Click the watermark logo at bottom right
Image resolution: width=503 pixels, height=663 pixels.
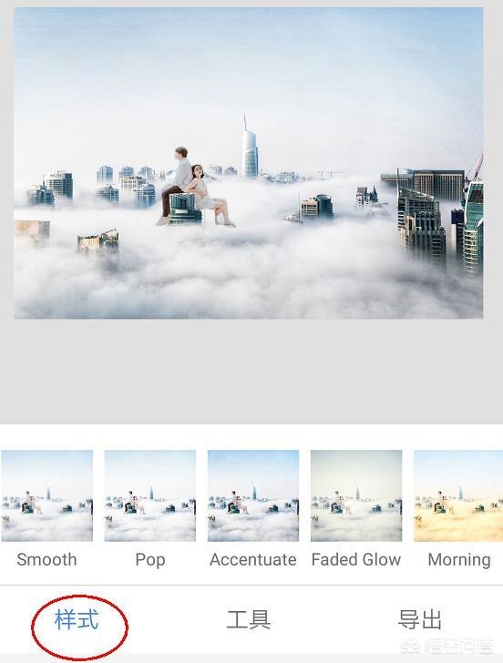(448, 646)
